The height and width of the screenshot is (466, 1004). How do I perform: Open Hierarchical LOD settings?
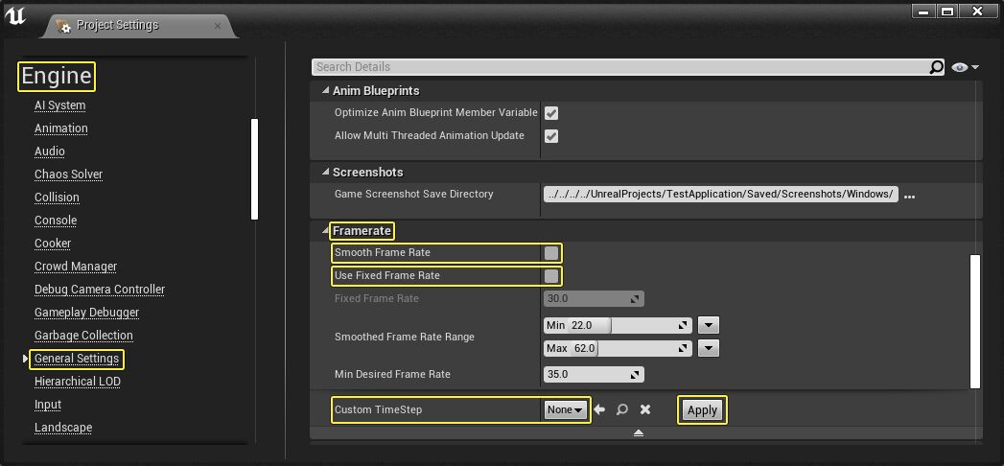[x=78, y=382]
